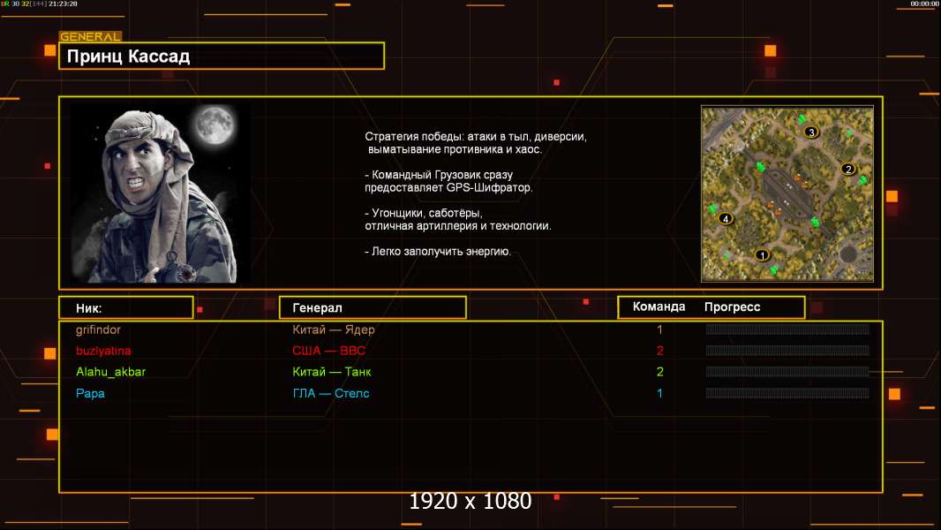Select player nickname Papa
This screenshot has width=941, height=530.
90,394
